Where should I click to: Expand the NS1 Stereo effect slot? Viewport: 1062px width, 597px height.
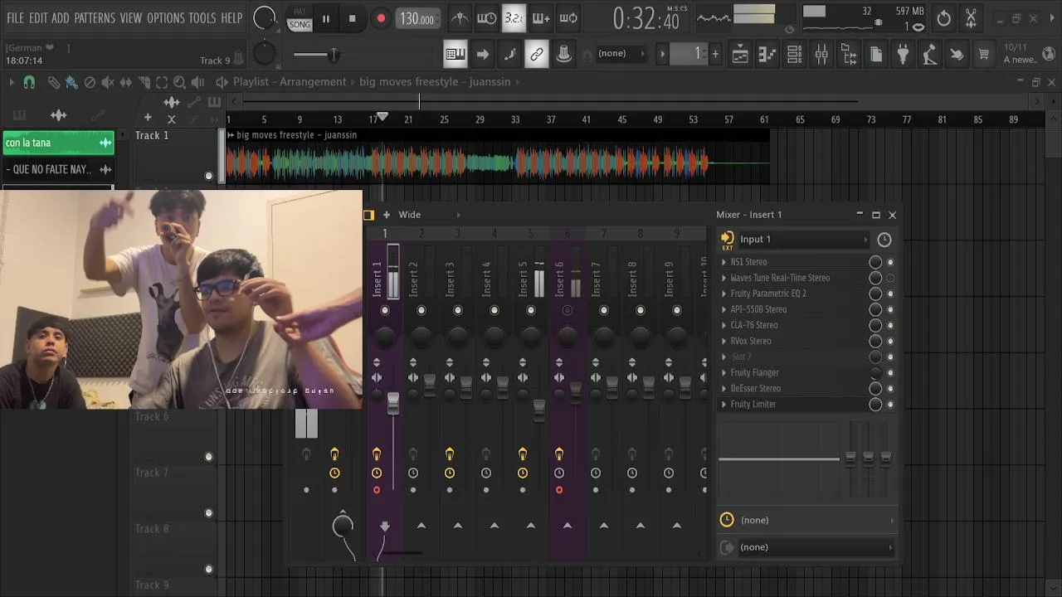pos(723,262)
